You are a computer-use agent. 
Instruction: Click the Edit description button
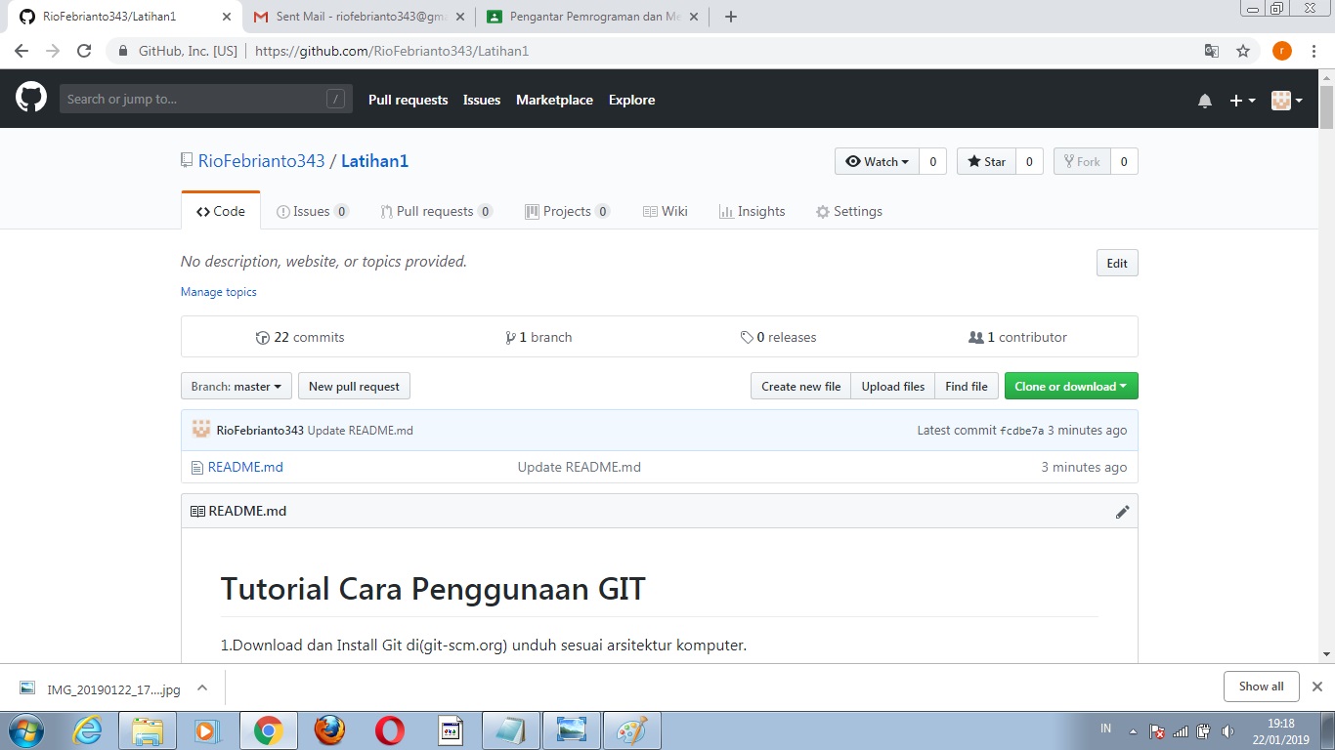(x=1117, y=263)
